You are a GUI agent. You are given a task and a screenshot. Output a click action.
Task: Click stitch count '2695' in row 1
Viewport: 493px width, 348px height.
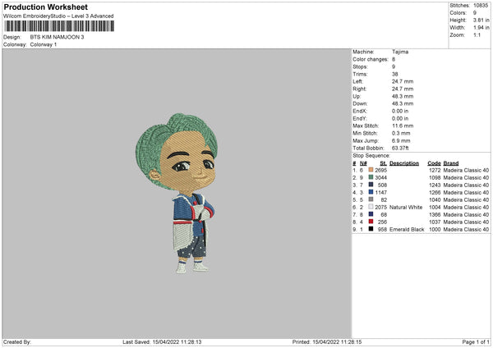380,170
